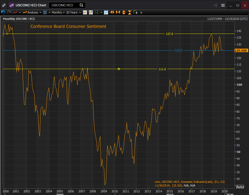
Task: Click the horizontal expand arrows icon
Action: pyautogui.click(x=112, y=12)
